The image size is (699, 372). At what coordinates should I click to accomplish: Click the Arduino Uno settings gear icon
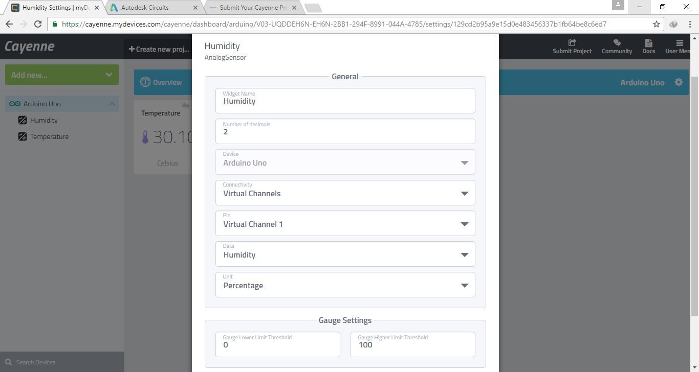(x=679, y=82)
